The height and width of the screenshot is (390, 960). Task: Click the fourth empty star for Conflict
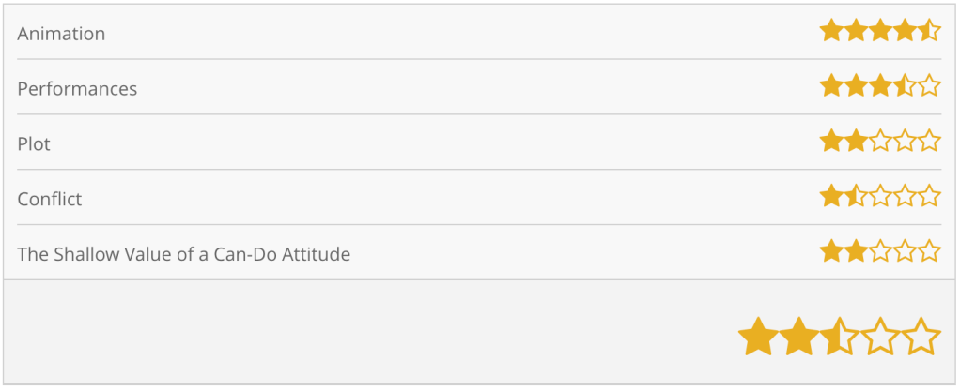[x=905, y=198]
